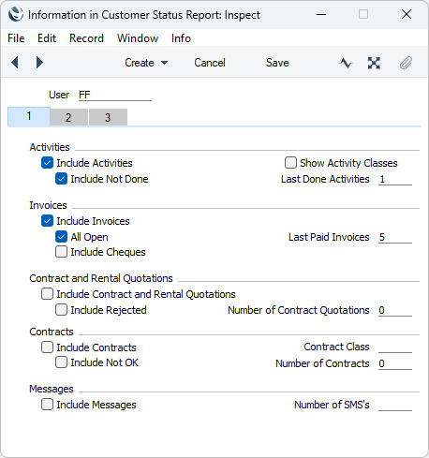
Task: Open the Window menu
Action: coord(138,38)
